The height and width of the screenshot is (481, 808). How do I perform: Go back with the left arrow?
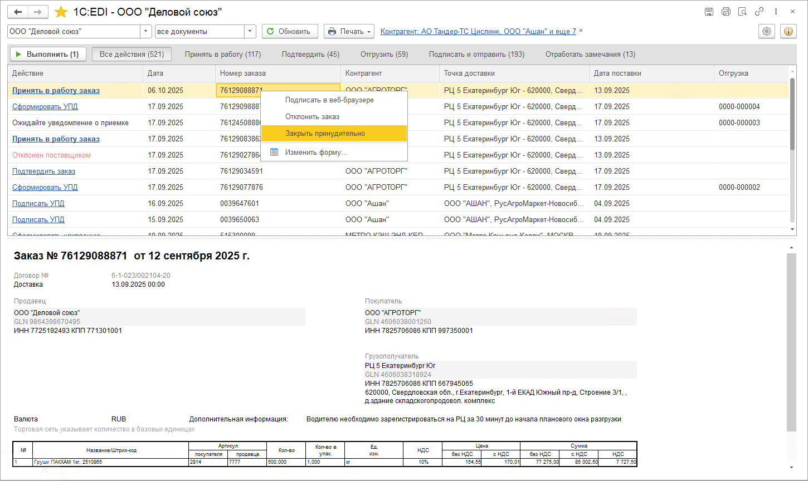pyautogui.click(x=18, y=12)
